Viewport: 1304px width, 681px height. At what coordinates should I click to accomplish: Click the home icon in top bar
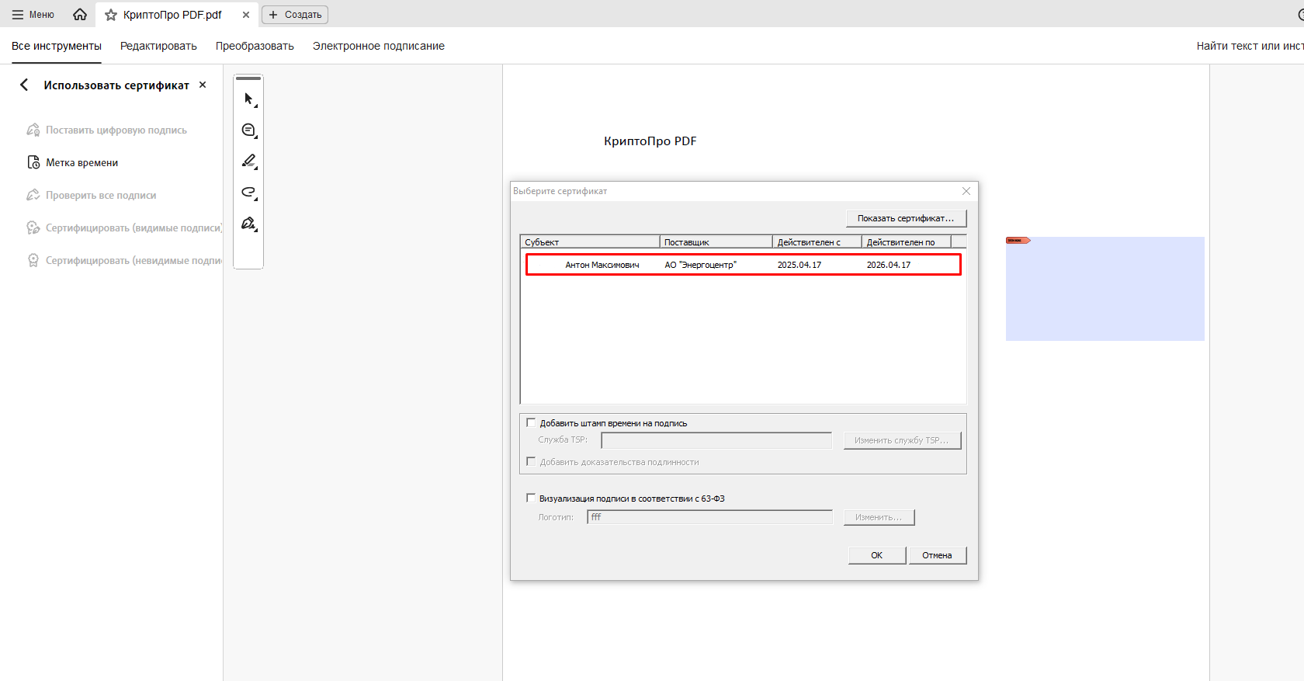pyautogui.click(x=80, y=15)
